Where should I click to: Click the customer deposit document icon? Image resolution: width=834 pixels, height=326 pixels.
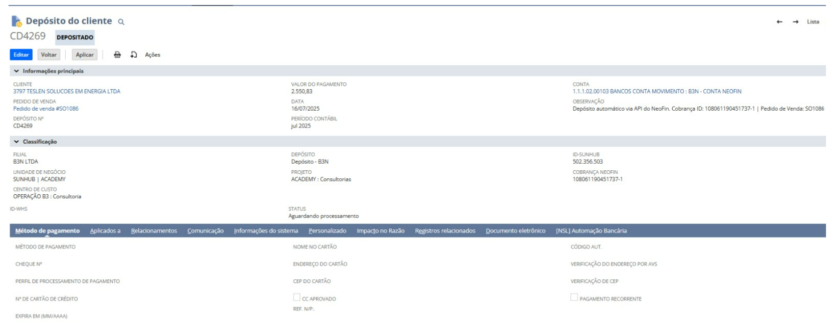tap(17, 21)
